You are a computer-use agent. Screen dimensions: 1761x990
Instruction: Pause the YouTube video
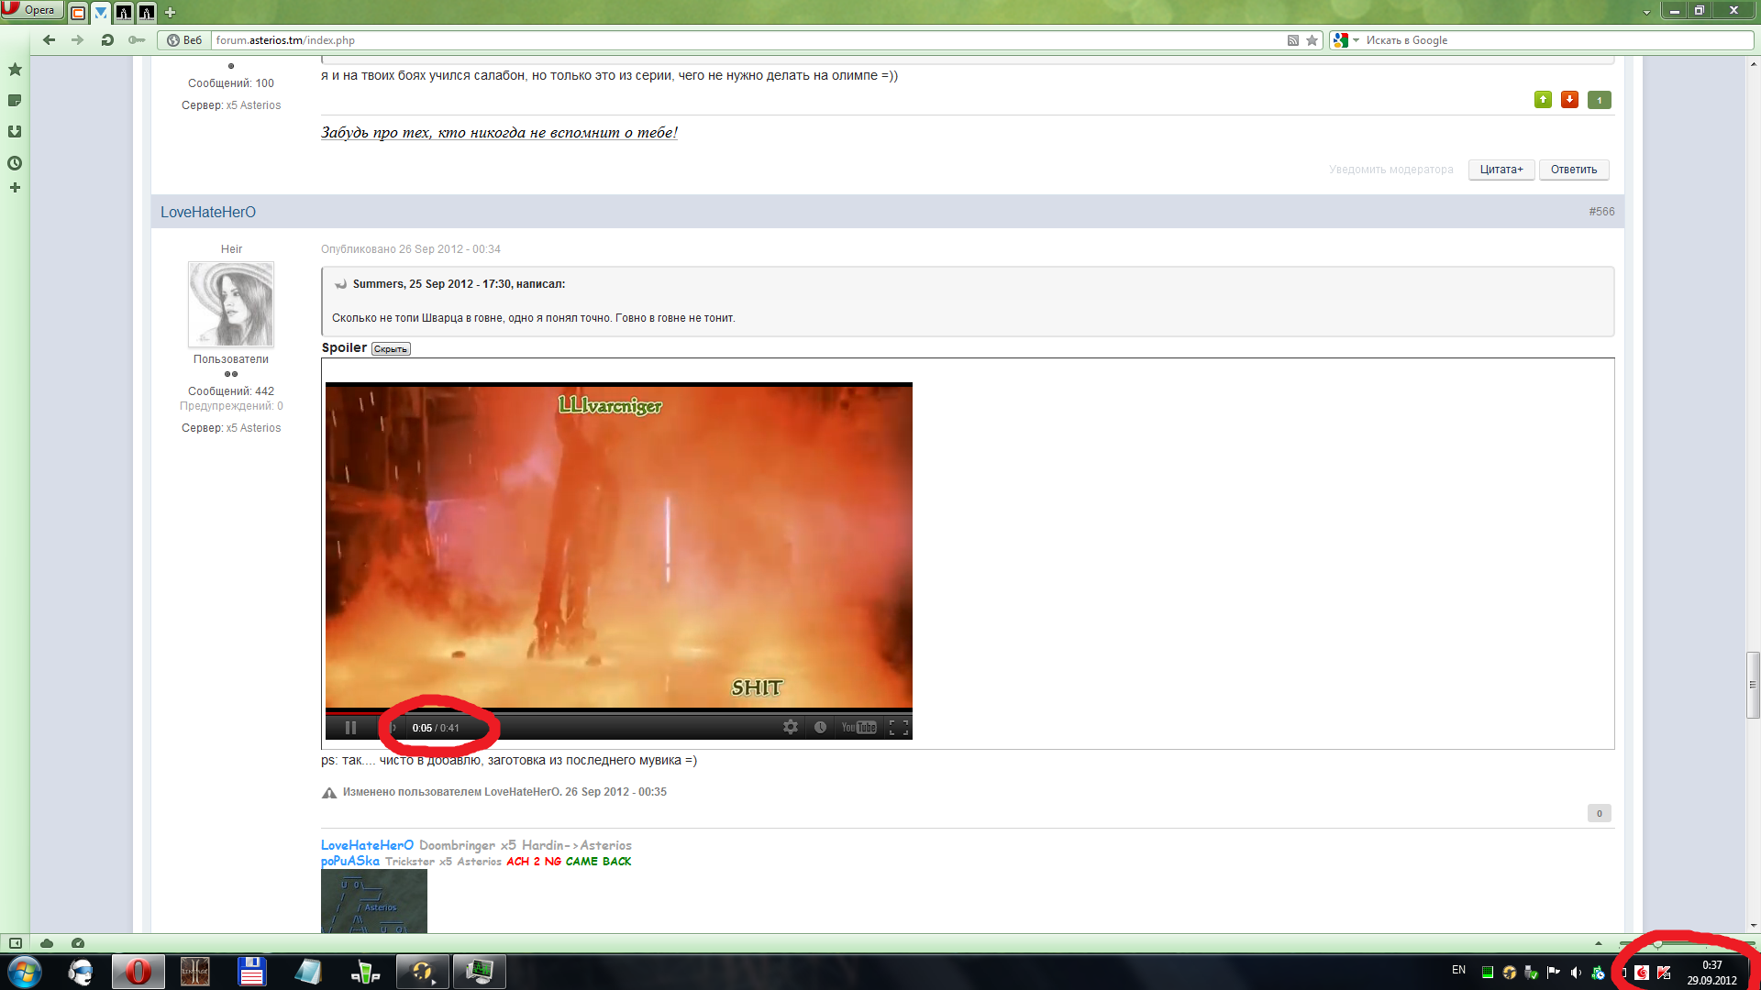pyautogui.click(x=350, y=728)
